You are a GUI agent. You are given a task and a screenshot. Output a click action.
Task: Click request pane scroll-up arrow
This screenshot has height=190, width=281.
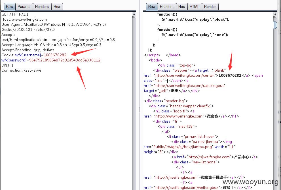coord(134,14)
